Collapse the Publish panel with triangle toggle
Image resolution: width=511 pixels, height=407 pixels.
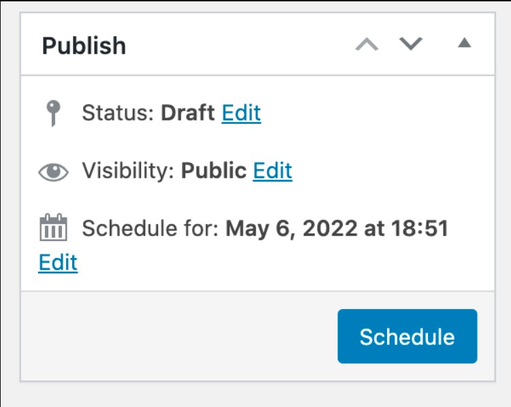pyautogui.click(x=464, y=44)
